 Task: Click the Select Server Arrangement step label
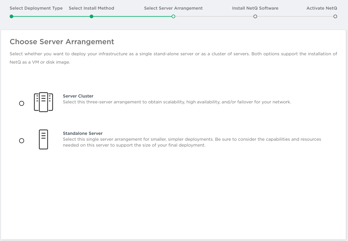[173, 8]
